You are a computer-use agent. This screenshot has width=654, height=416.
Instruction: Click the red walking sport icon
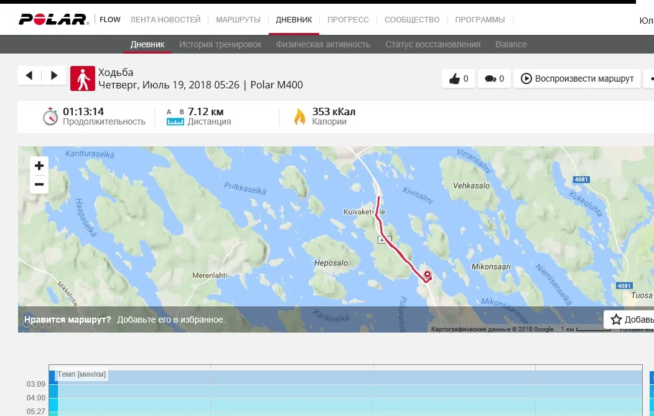83,78
